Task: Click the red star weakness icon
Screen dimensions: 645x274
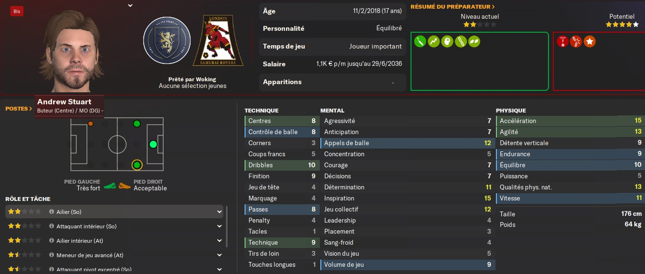Action: point(589,42)
